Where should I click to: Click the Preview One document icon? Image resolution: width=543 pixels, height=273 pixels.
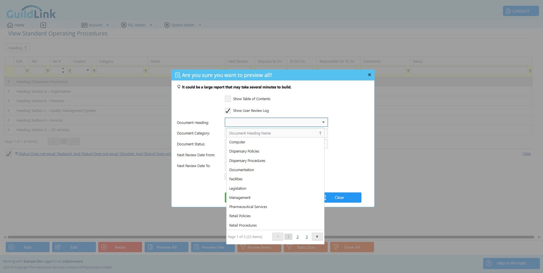pyautogui.click(x=197, y=247)
